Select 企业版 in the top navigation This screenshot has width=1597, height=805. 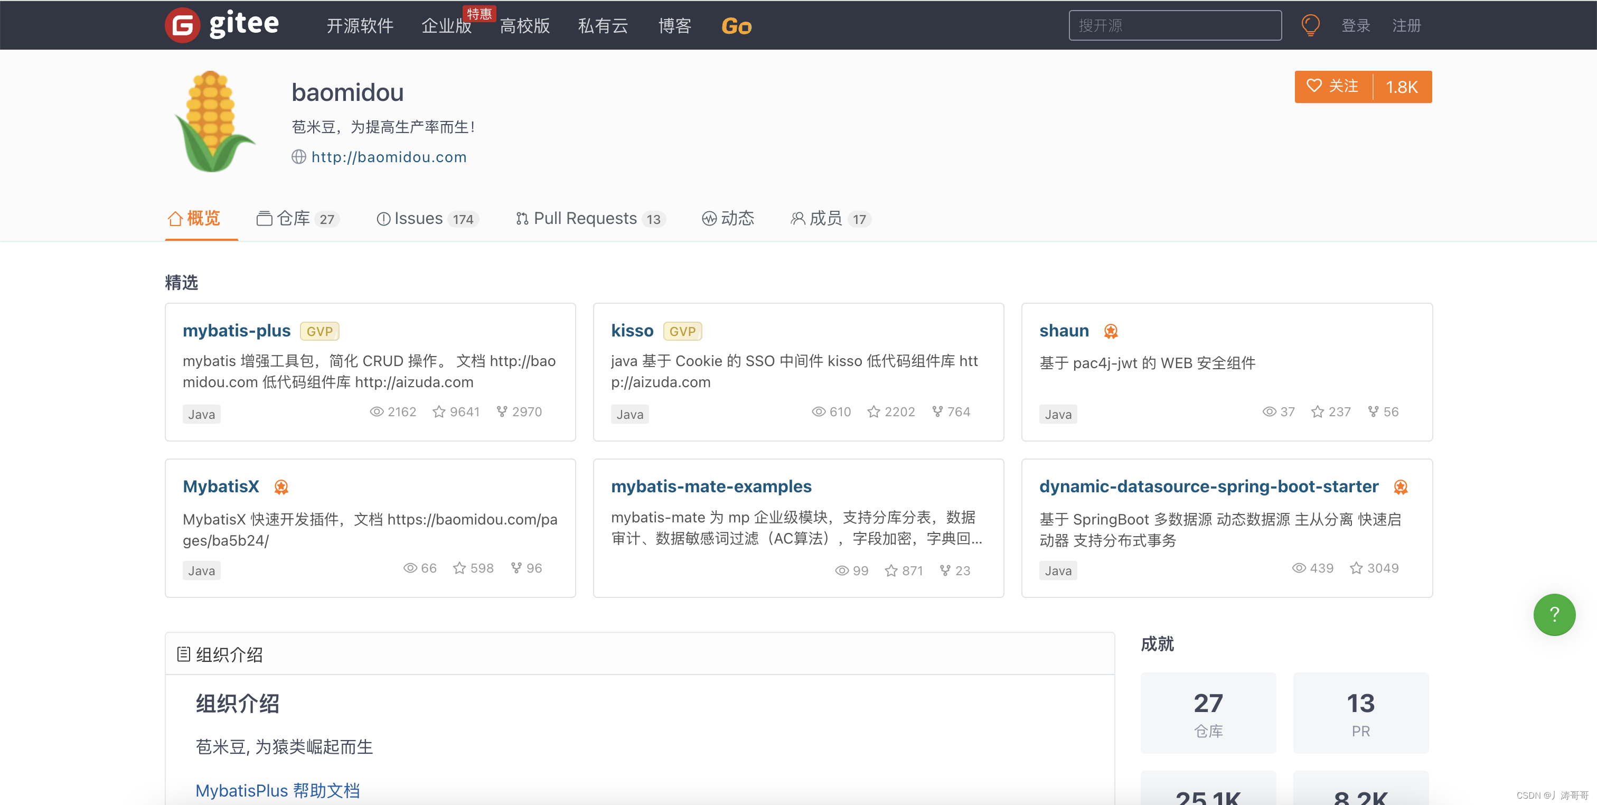point(446,26)
